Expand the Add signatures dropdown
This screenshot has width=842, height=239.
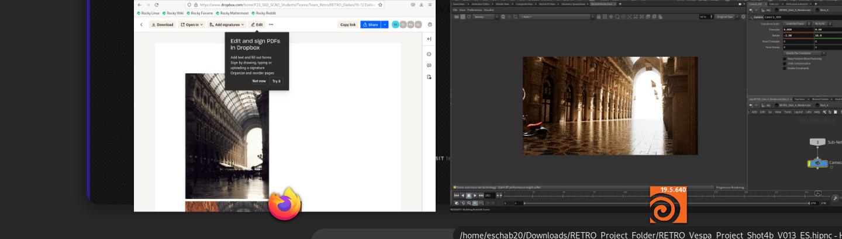point(226,24)
